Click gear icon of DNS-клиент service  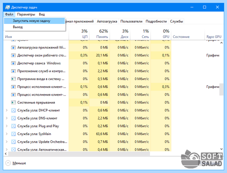click(14, 118)
